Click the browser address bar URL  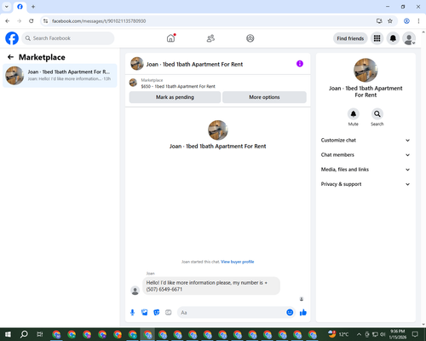(99, 21)
